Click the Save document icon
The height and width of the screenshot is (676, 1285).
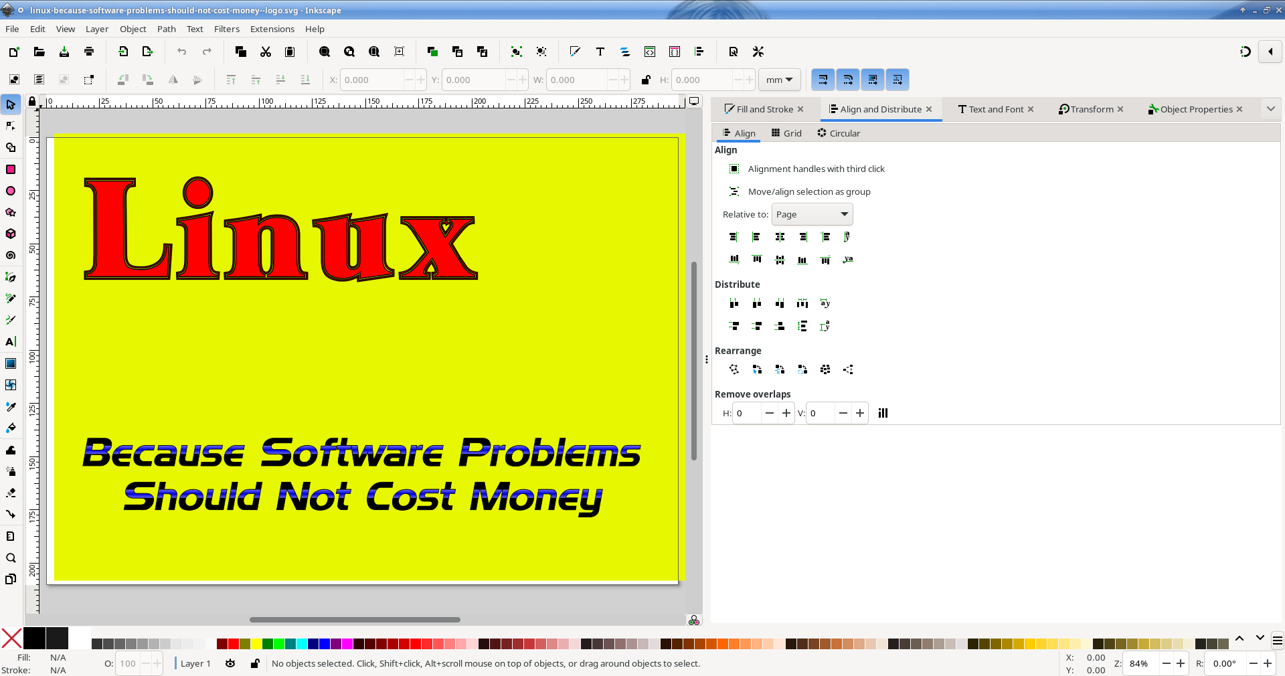(x=64, y=52)
